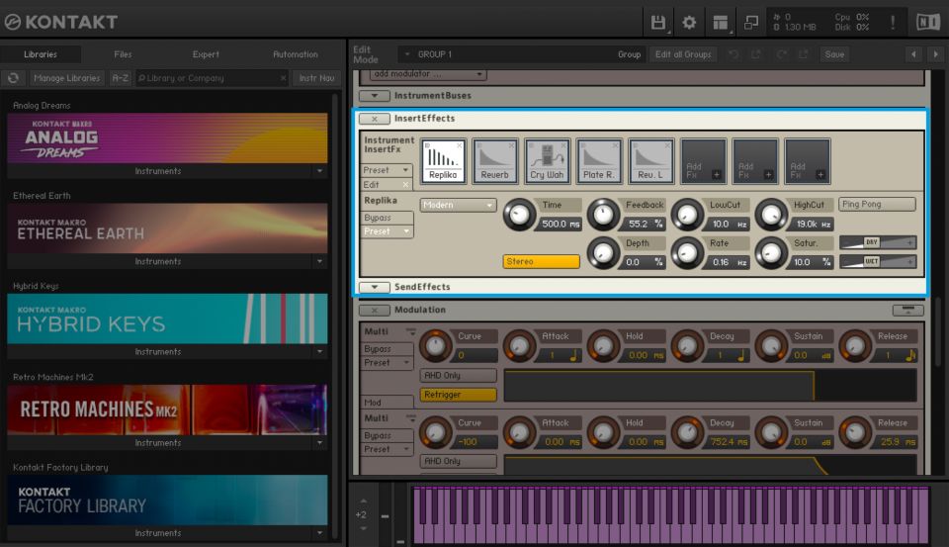Open the save/load files menu icon
Image resolution: width=949 pixels, height=547 pixels.
tap(658, 22)
